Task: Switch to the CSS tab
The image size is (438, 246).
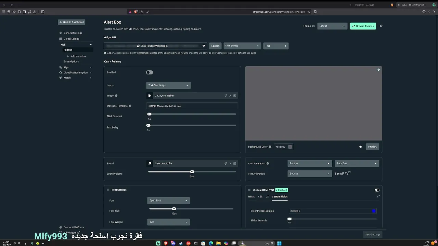Action: click(260, 196)
